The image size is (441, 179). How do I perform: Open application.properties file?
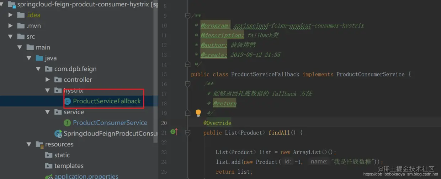pyautogui.click(x=86, y=177)
